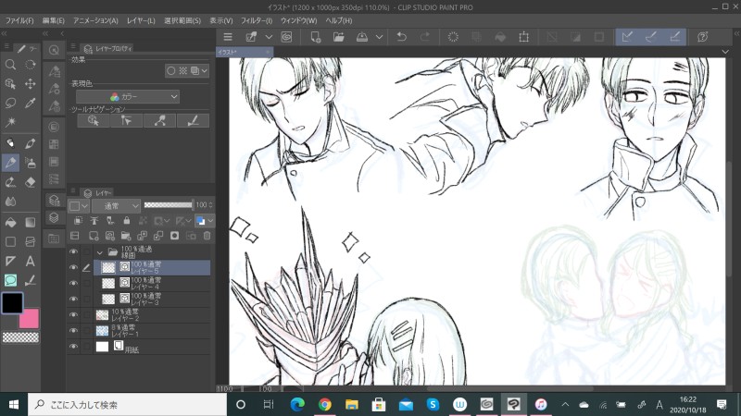Select the Auto select magic wand tool
The image size is (741, 416).
[10, 123]
